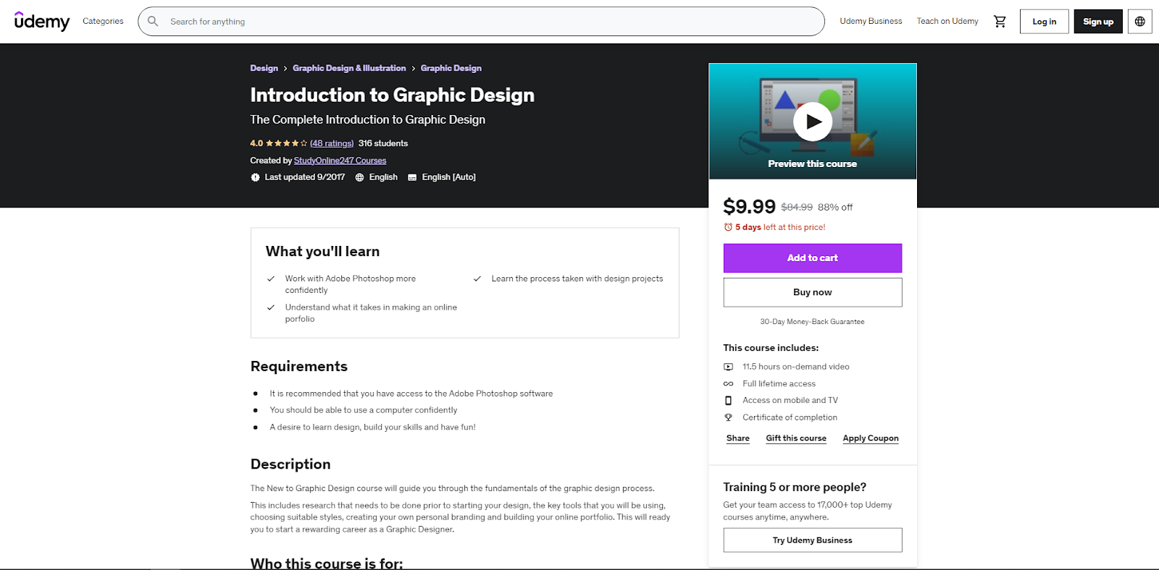Click the 4.0 rating number
1159x570 pixels.
[x=256, y=143]
